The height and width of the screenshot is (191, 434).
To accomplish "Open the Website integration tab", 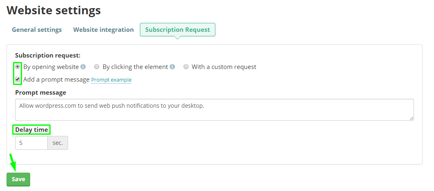I will [x=103, y=30].
